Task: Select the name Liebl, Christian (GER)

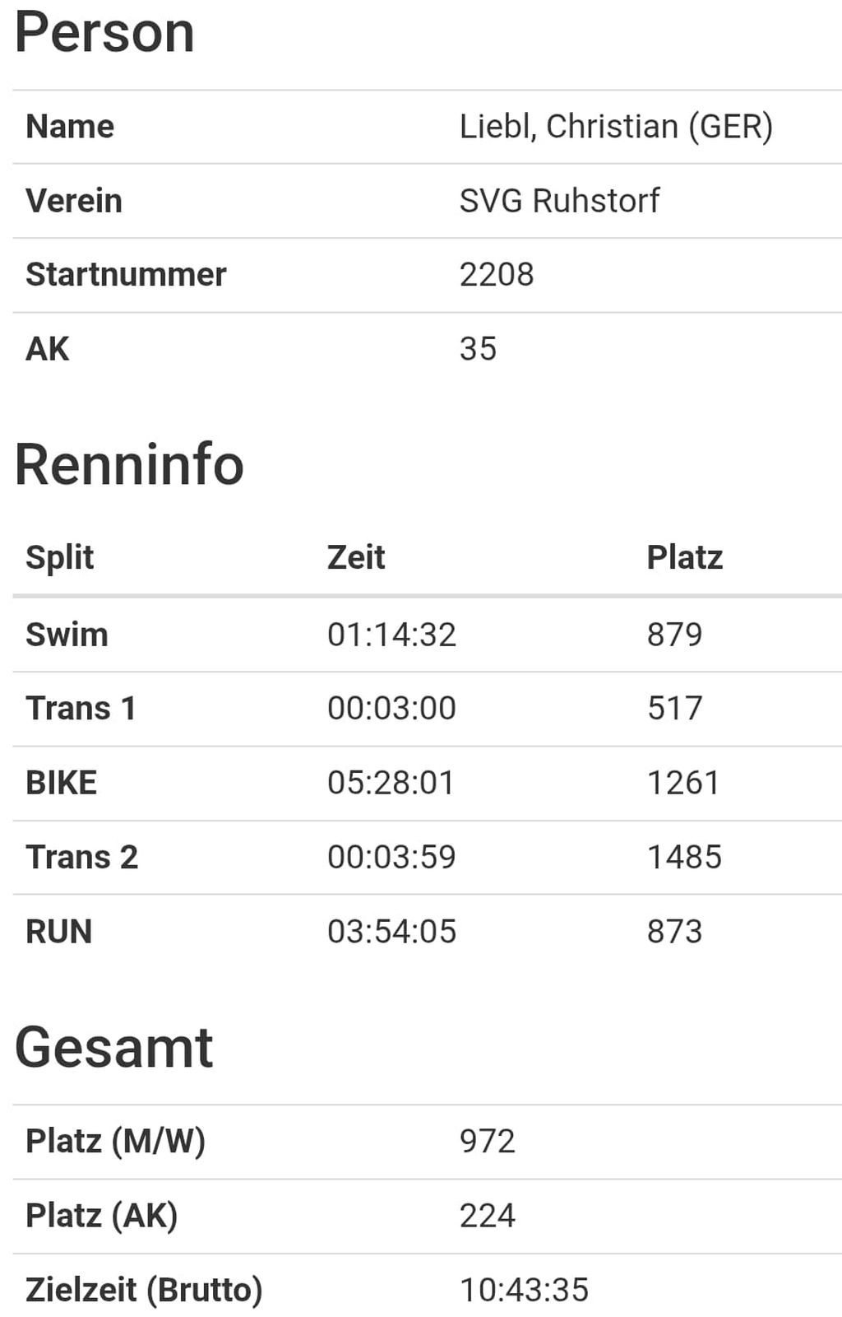Action: [616, 127]
